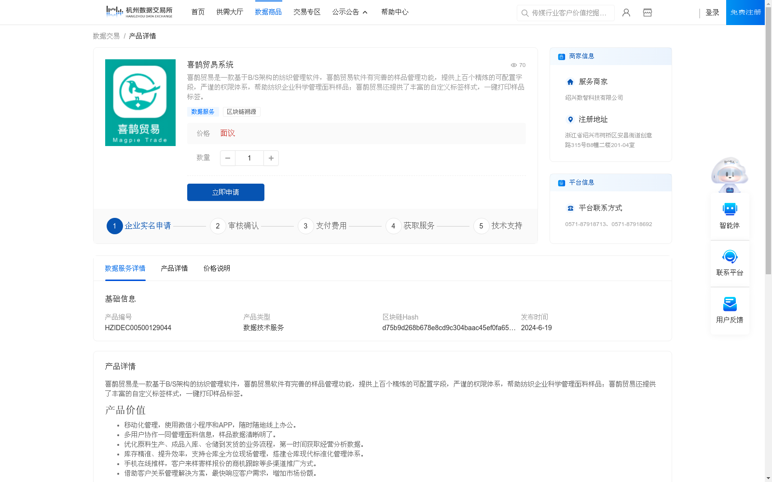Click the 数据服务 tag
The image size is (772, 482).
pyautogui.click(x=203, y=112)
